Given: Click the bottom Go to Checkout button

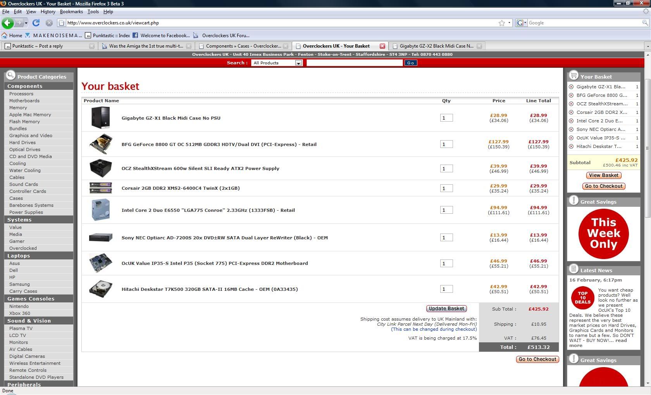Looking at the screenshot, I should coord(537,359).
